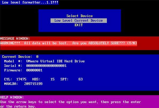Click the HDS value 15

pyautogui.click(x=53, y=79)
